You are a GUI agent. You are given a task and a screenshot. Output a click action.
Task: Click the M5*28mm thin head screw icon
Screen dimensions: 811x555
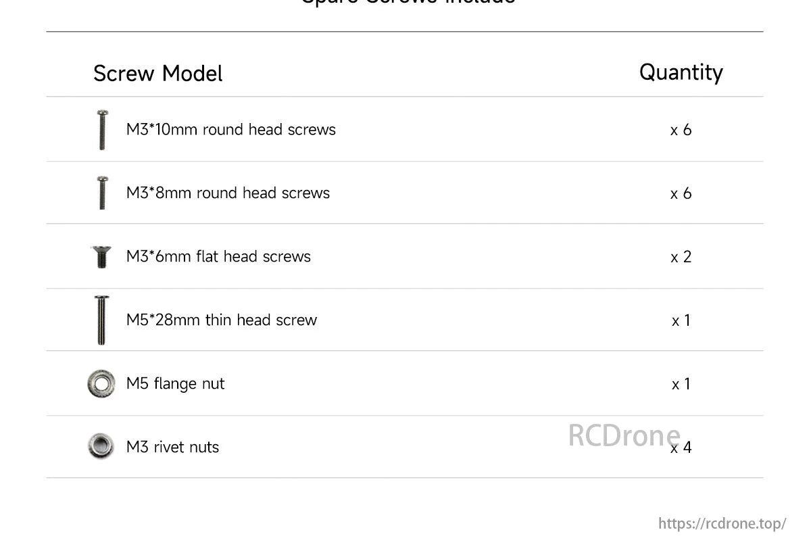click(x=101, y=320)
